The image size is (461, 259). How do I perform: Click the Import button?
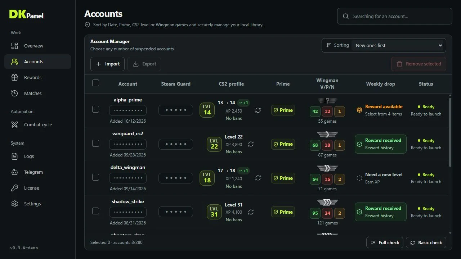(107, 64)
